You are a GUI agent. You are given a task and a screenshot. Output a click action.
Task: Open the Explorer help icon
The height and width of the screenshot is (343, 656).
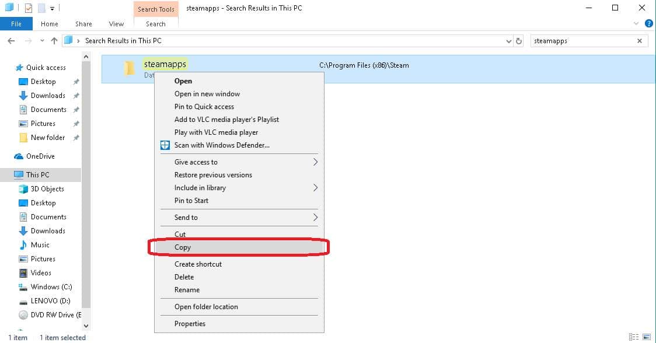648,24
